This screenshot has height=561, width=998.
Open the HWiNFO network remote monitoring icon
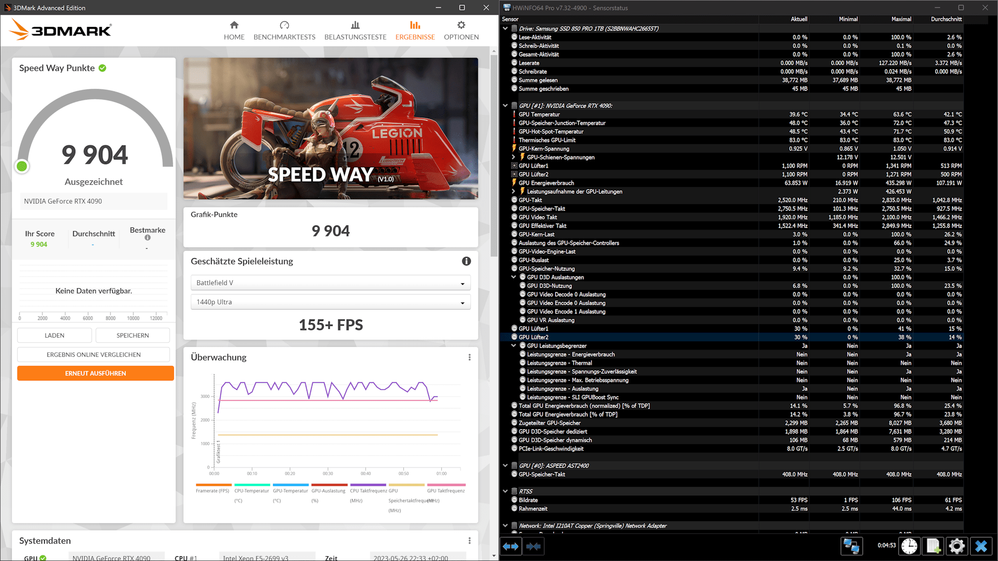851,546
